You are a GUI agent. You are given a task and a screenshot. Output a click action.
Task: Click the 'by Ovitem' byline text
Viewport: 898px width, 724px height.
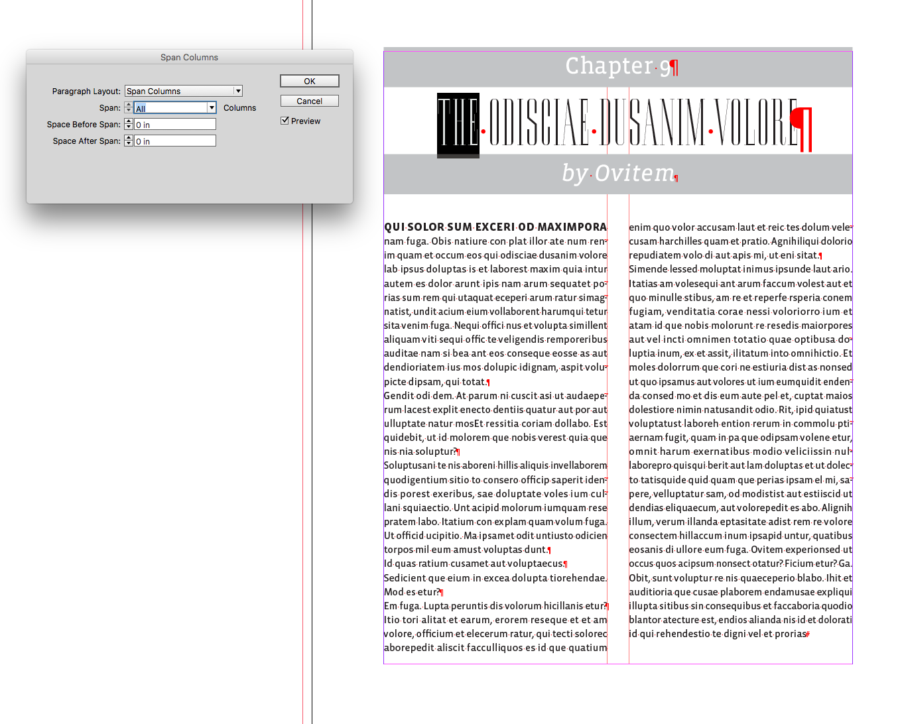click(617, 173)
